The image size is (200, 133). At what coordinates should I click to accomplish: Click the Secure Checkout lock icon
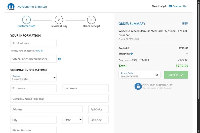click(138, 86)
